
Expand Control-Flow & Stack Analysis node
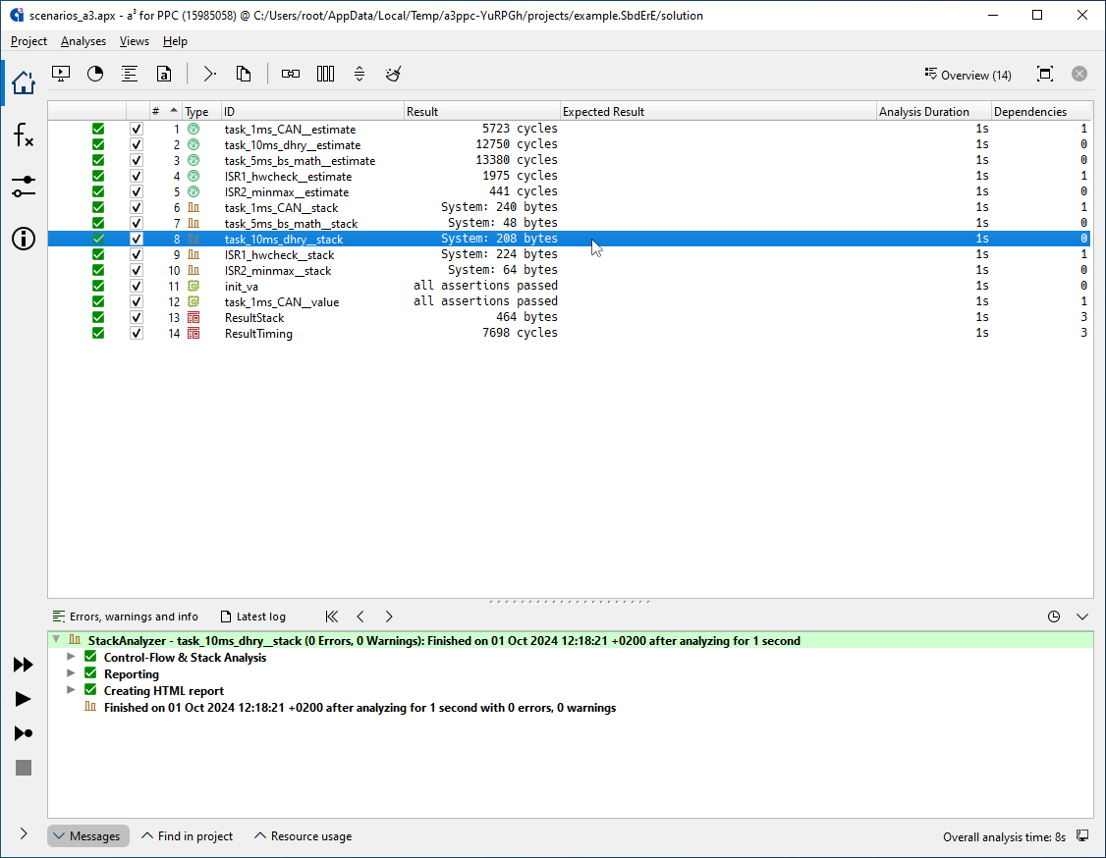point(71,657)
